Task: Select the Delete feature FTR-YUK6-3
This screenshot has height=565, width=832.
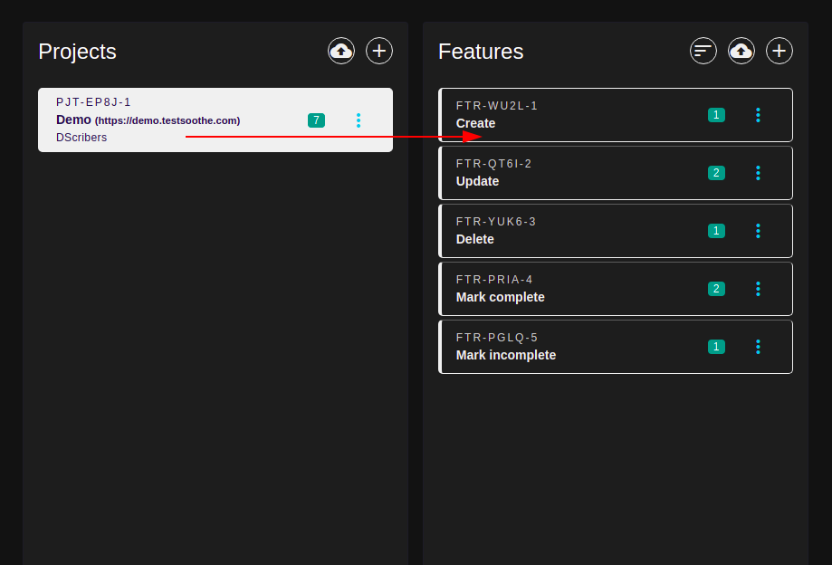Action: [x=616, y=231]
